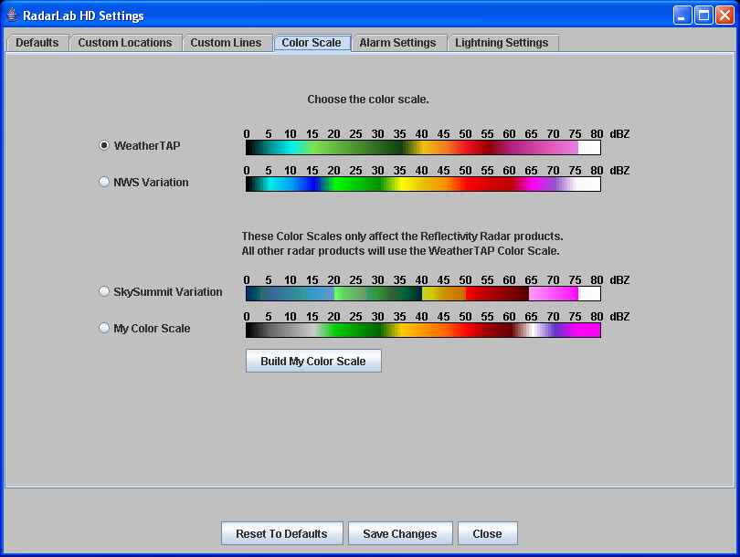Choose the NWS Variation radio option
The width and height of the screenshot is (740, 557).
pyautogui.click(x=104, y=182)
